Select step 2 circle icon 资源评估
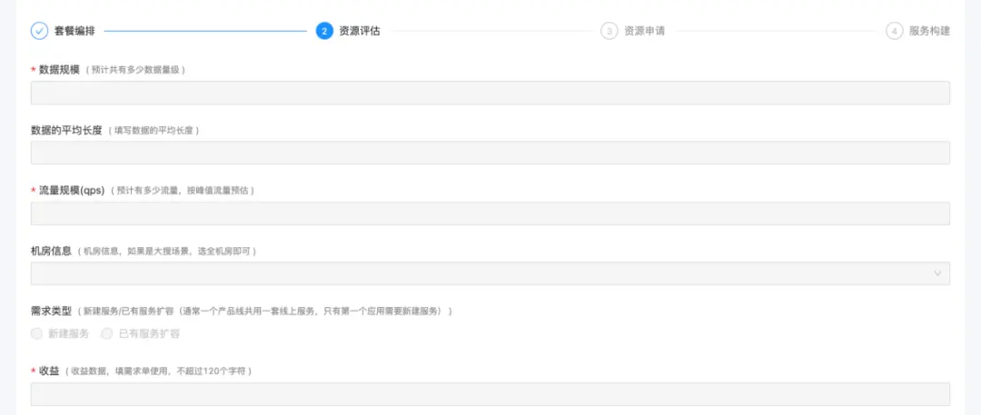 pyautogui.click(x=324, y=31)
